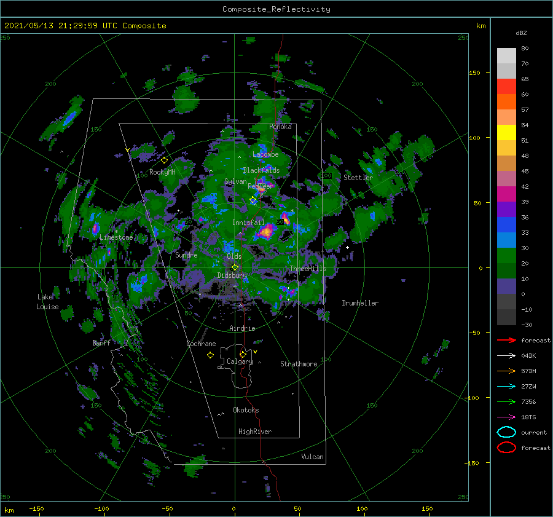The image size is (553, 517).
Task: Click the Sundre label
Action: click(186, 255)
